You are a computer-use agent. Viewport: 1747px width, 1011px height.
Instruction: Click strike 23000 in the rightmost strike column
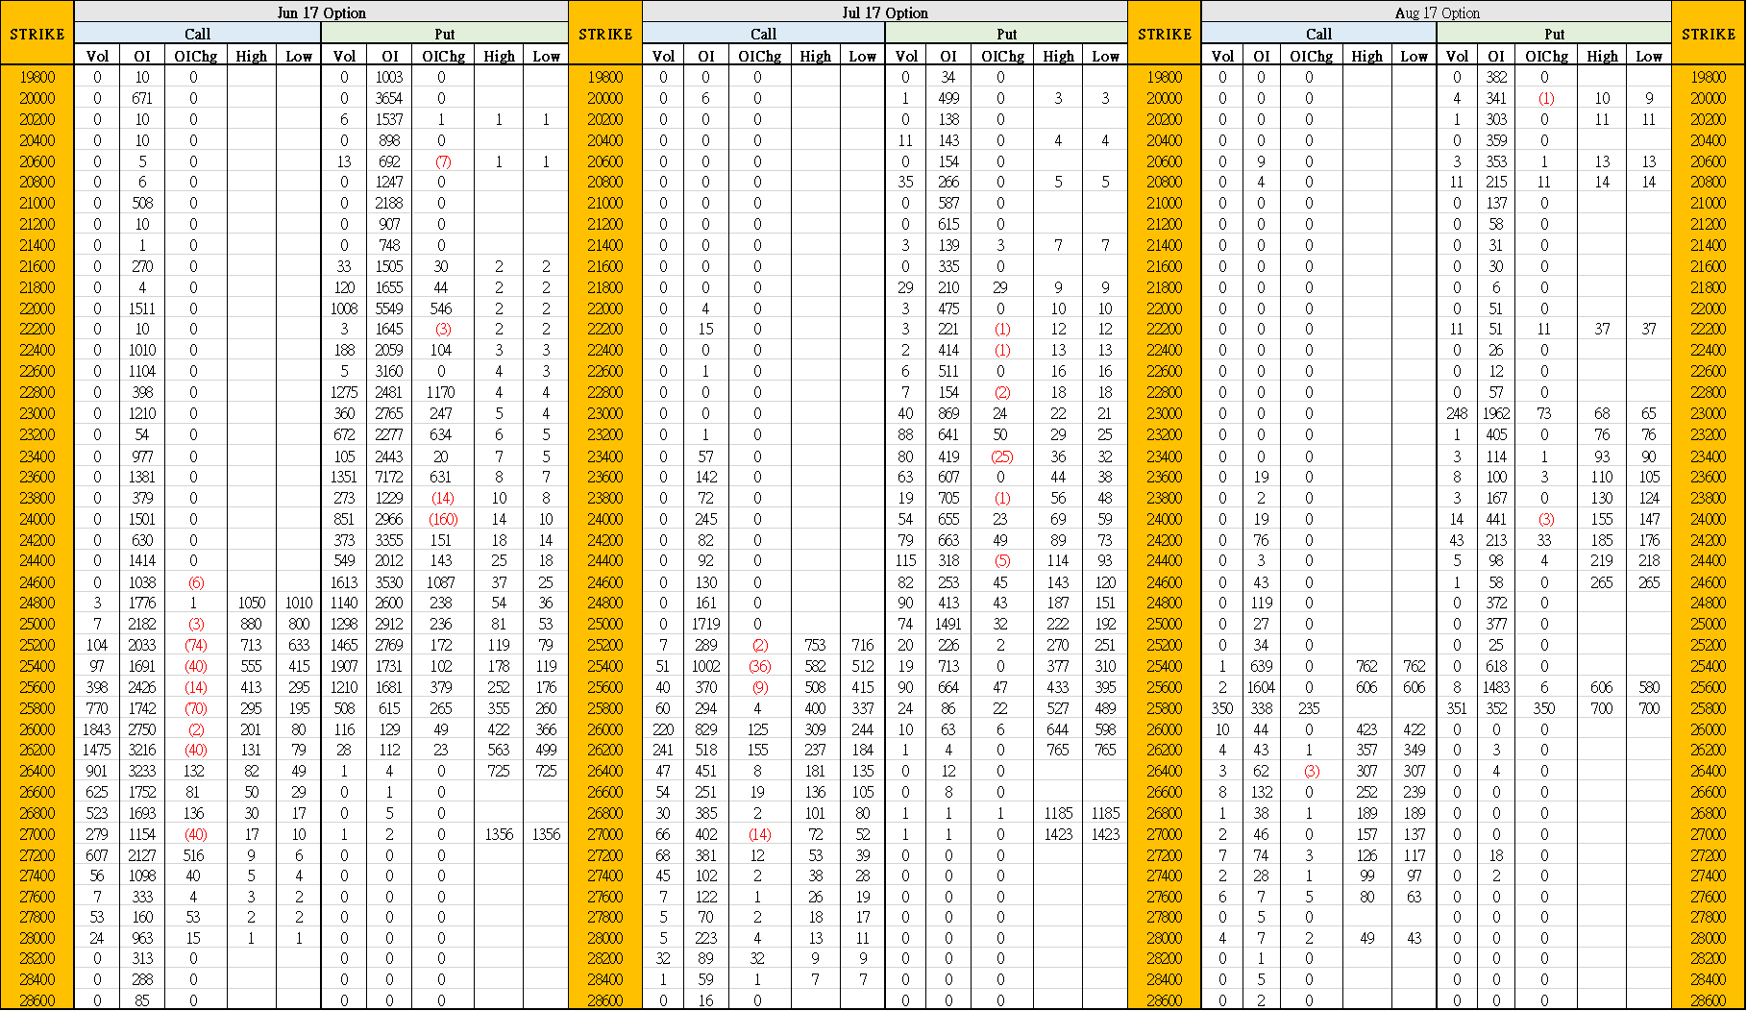[x=1708, y=413]
